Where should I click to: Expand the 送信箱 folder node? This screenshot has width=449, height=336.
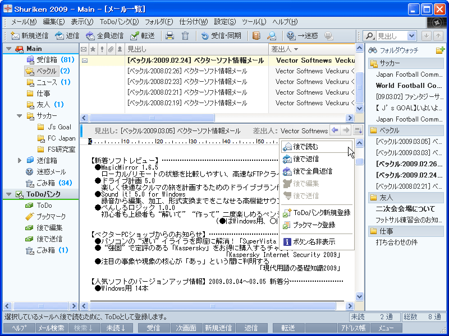pyautogui.click(x=20, y=161)
